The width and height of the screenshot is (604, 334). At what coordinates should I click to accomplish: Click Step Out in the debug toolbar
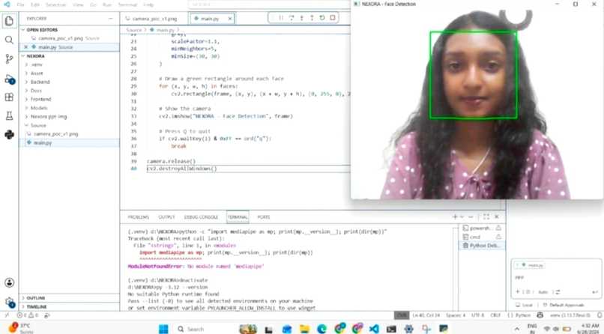point(312,18)
